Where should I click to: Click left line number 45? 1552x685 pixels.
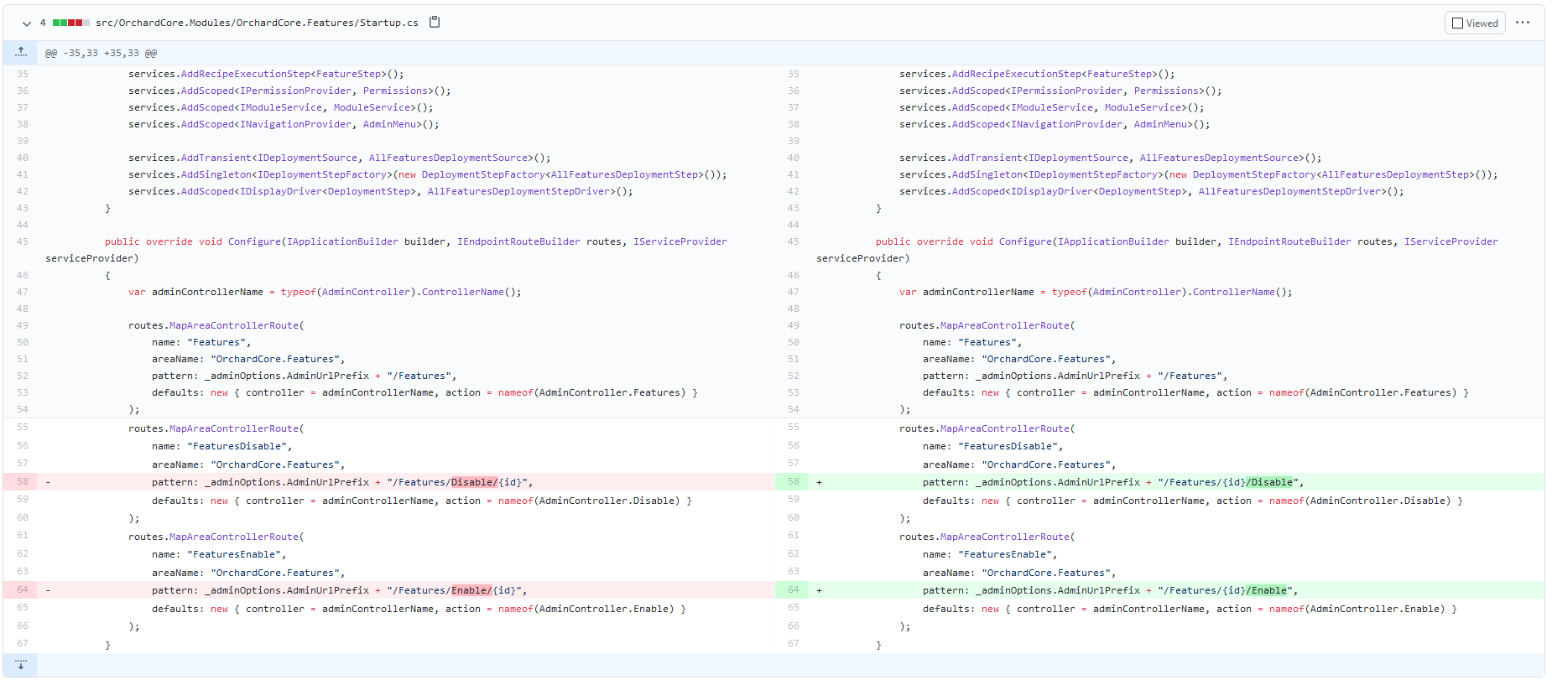pyautogui.click(x=22, y=241)
